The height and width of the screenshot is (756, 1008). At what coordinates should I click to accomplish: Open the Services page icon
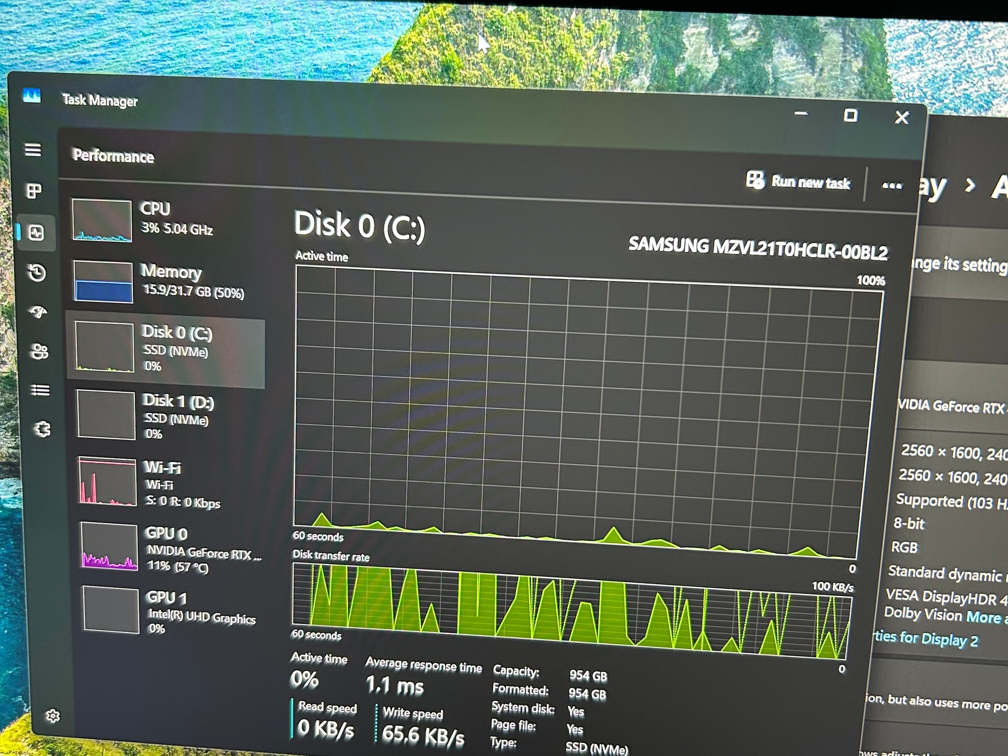(42, 429)
